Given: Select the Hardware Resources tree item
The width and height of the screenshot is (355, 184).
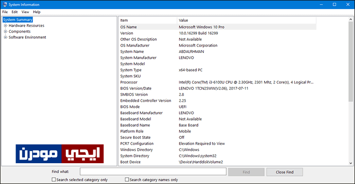Looking at the screenshot, I should [x=27, y=25].
